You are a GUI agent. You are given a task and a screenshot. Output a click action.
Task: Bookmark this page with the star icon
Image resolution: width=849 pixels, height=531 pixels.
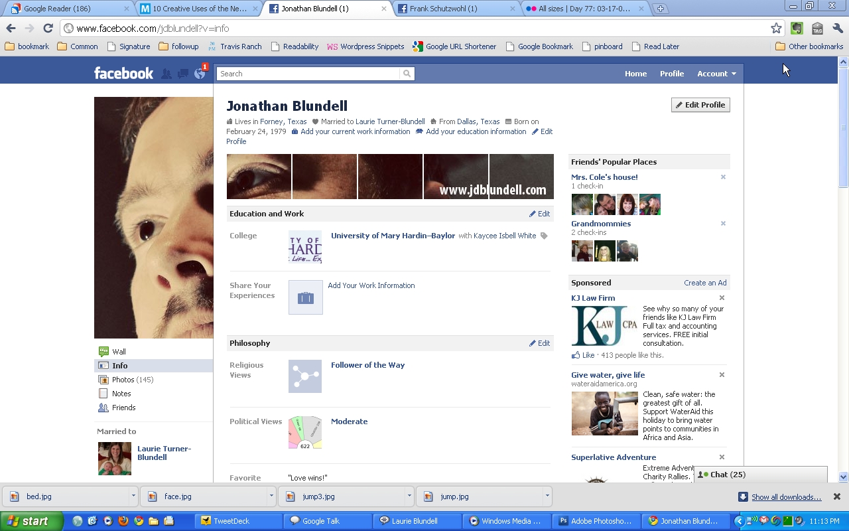[x=777, y=29]
